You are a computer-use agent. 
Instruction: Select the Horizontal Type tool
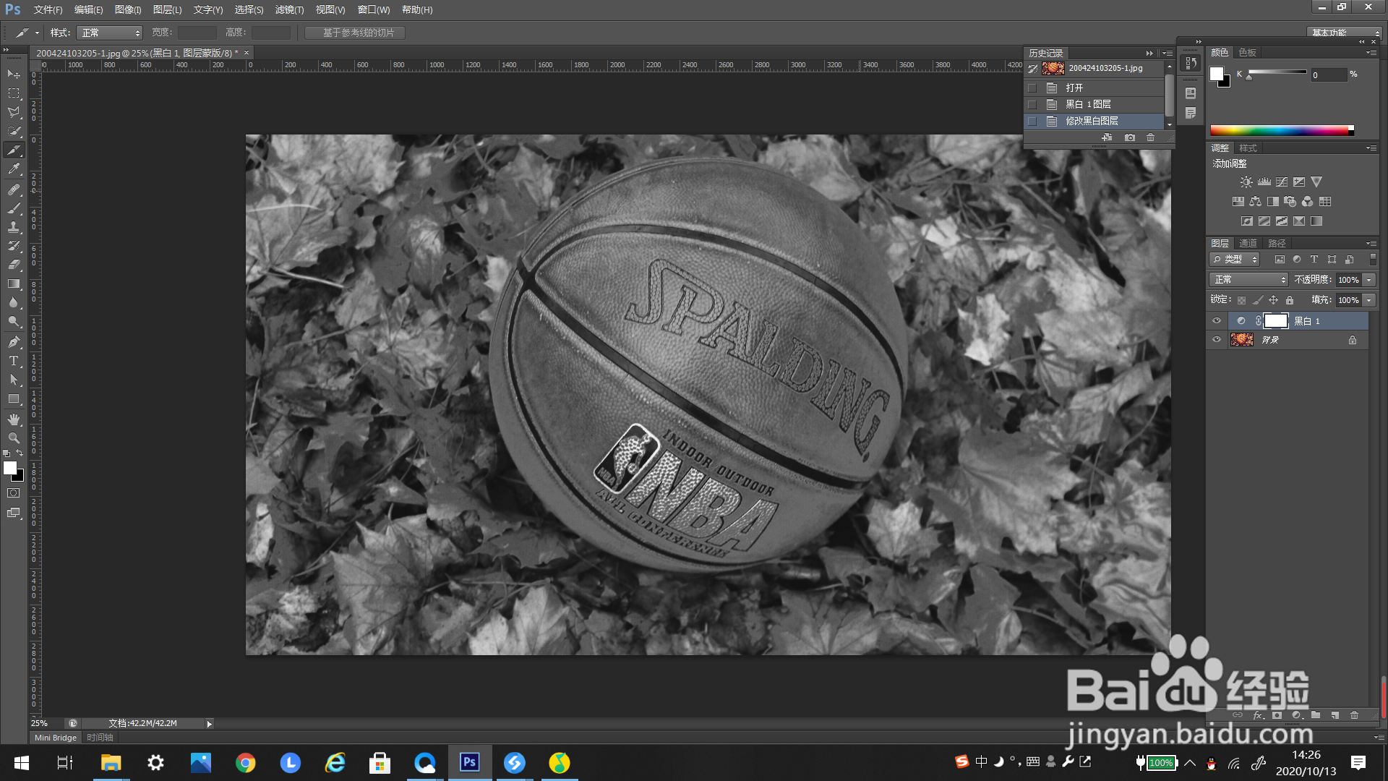14,361
